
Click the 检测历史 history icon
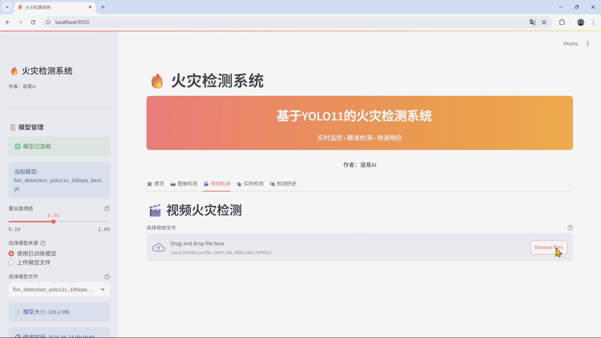coord(272,184)
